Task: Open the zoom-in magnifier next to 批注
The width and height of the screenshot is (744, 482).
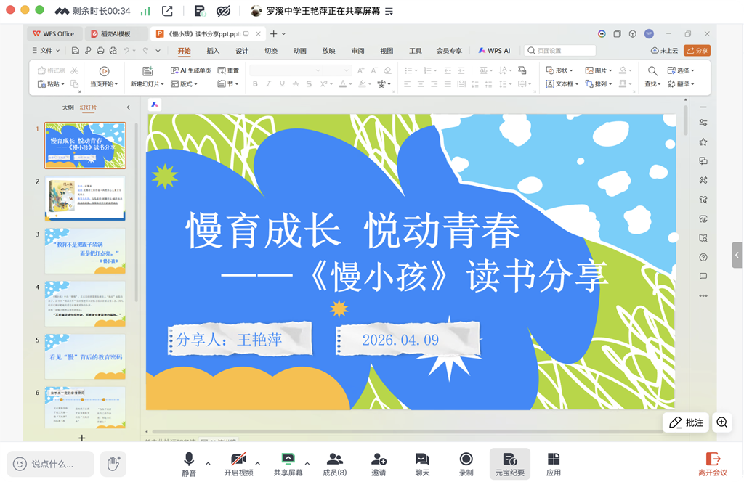Action: pyautogui.click(x=721, y=422)
